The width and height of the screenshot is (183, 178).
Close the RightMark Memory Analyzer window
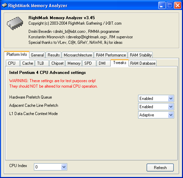tap(178, 5)
